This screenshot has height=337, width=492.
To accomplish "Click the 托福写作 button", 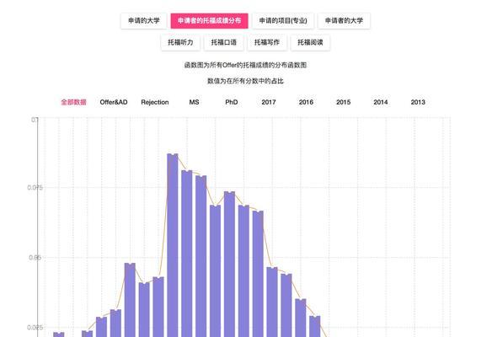I will point(267,42).
